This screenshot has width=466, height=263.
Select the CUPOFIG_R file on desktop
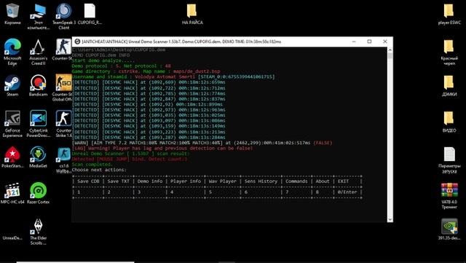click(x=90, y=14)
